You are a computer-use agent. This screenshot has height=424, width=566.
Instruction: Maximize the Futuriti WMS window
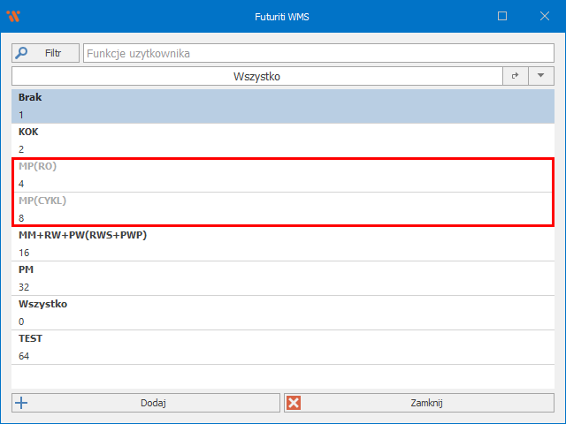pos(502,16)
